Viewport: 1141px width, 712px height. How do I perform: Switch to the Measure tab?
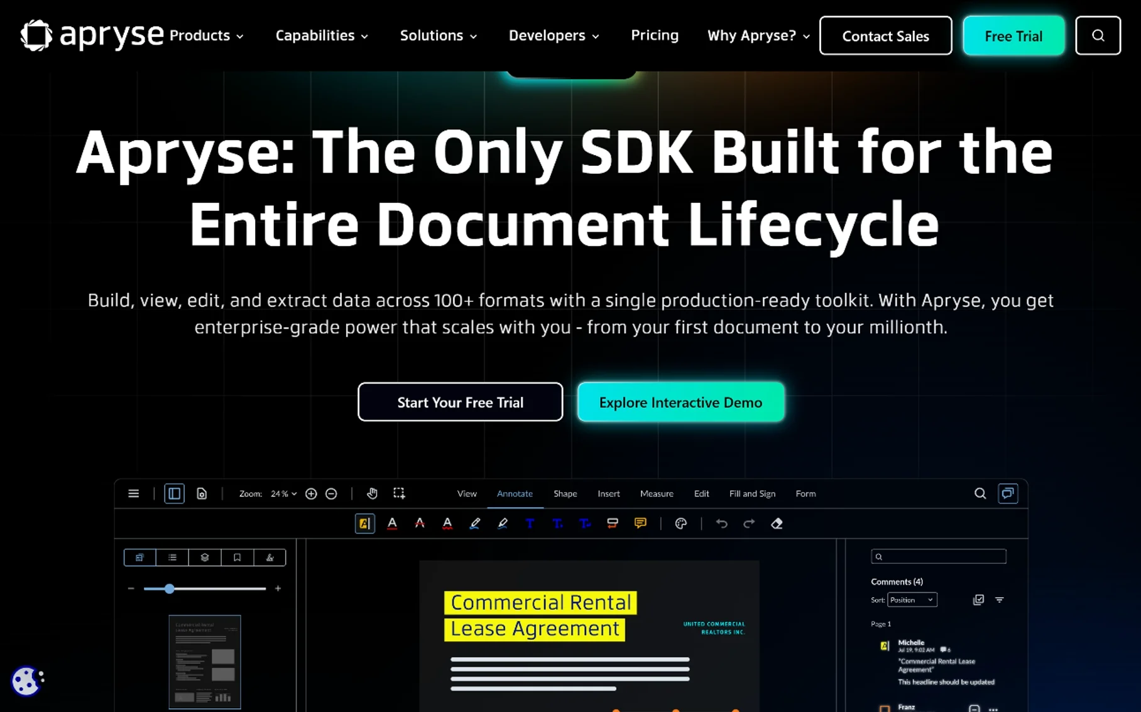tap(657, 494)
